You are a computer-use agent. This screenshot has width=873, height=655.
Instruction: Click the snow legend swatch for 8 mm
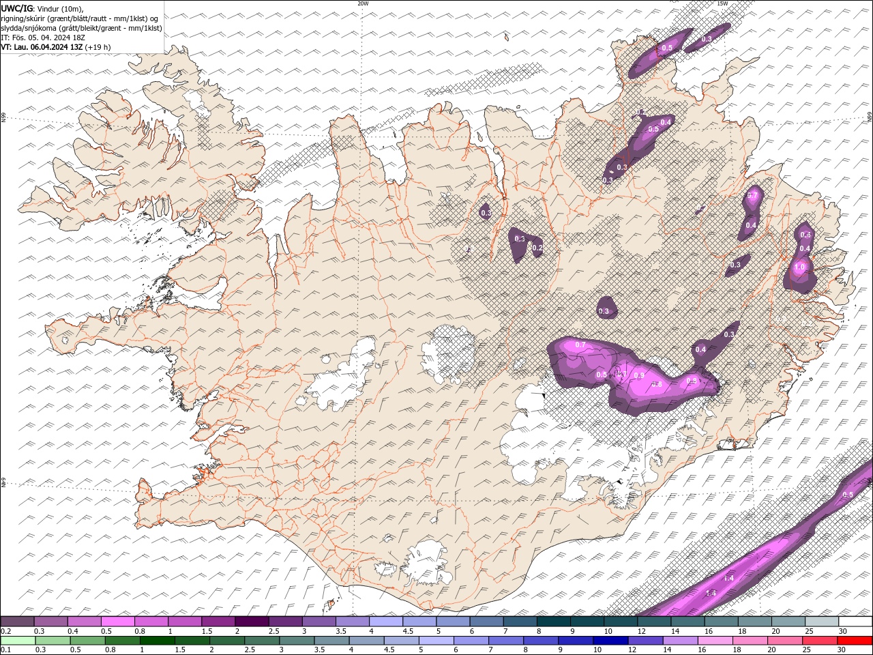coord(554,622)
